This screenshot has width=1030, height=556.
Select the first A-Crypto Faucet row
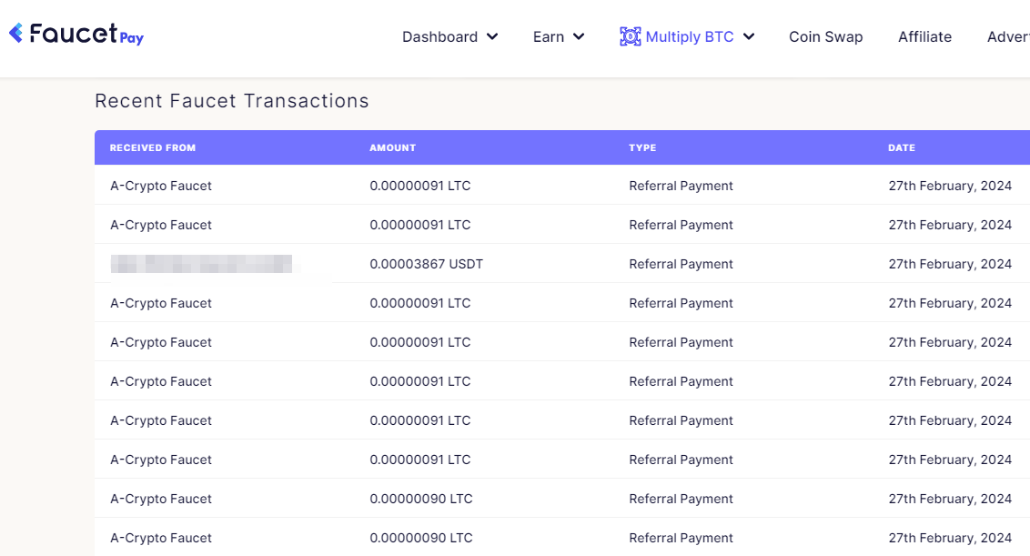click(161, 186)
